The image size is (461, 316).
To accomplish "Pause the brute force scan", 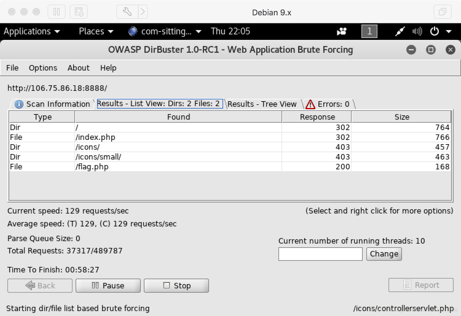I will coord(108,286).
